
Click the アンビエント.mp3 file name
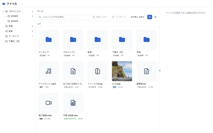pos(47,84)
